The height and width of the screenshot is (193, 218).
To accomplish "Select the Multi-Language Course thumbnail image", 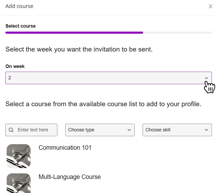I will [19, 183].
